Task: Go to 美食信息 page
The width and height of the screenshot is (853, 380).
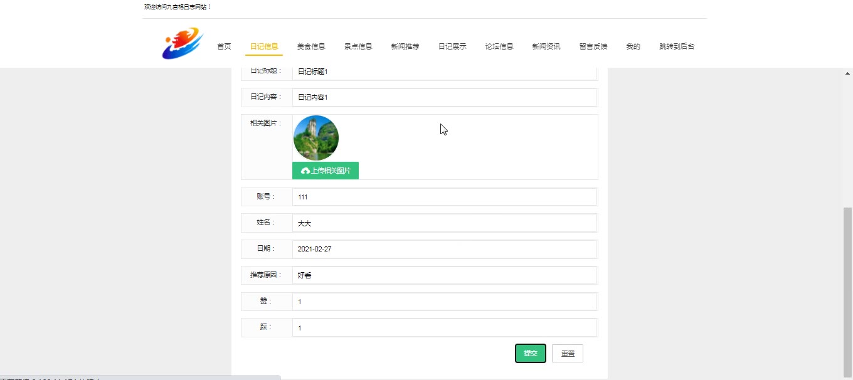Action: click(x=311, y=46)
